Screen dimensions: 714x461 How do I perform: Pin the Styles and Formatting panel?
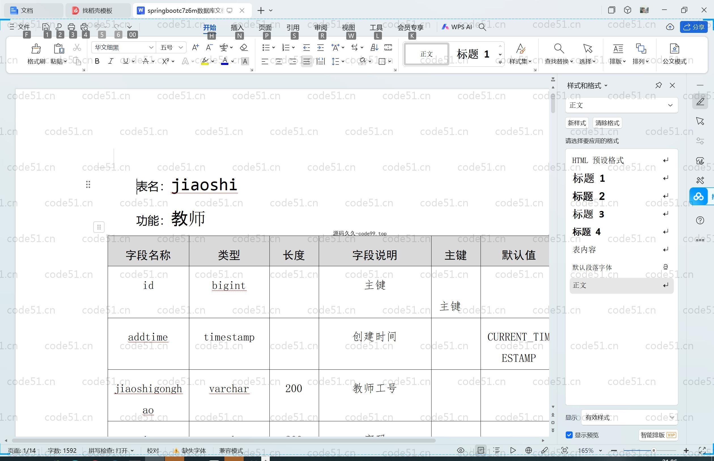coord(658,85)
